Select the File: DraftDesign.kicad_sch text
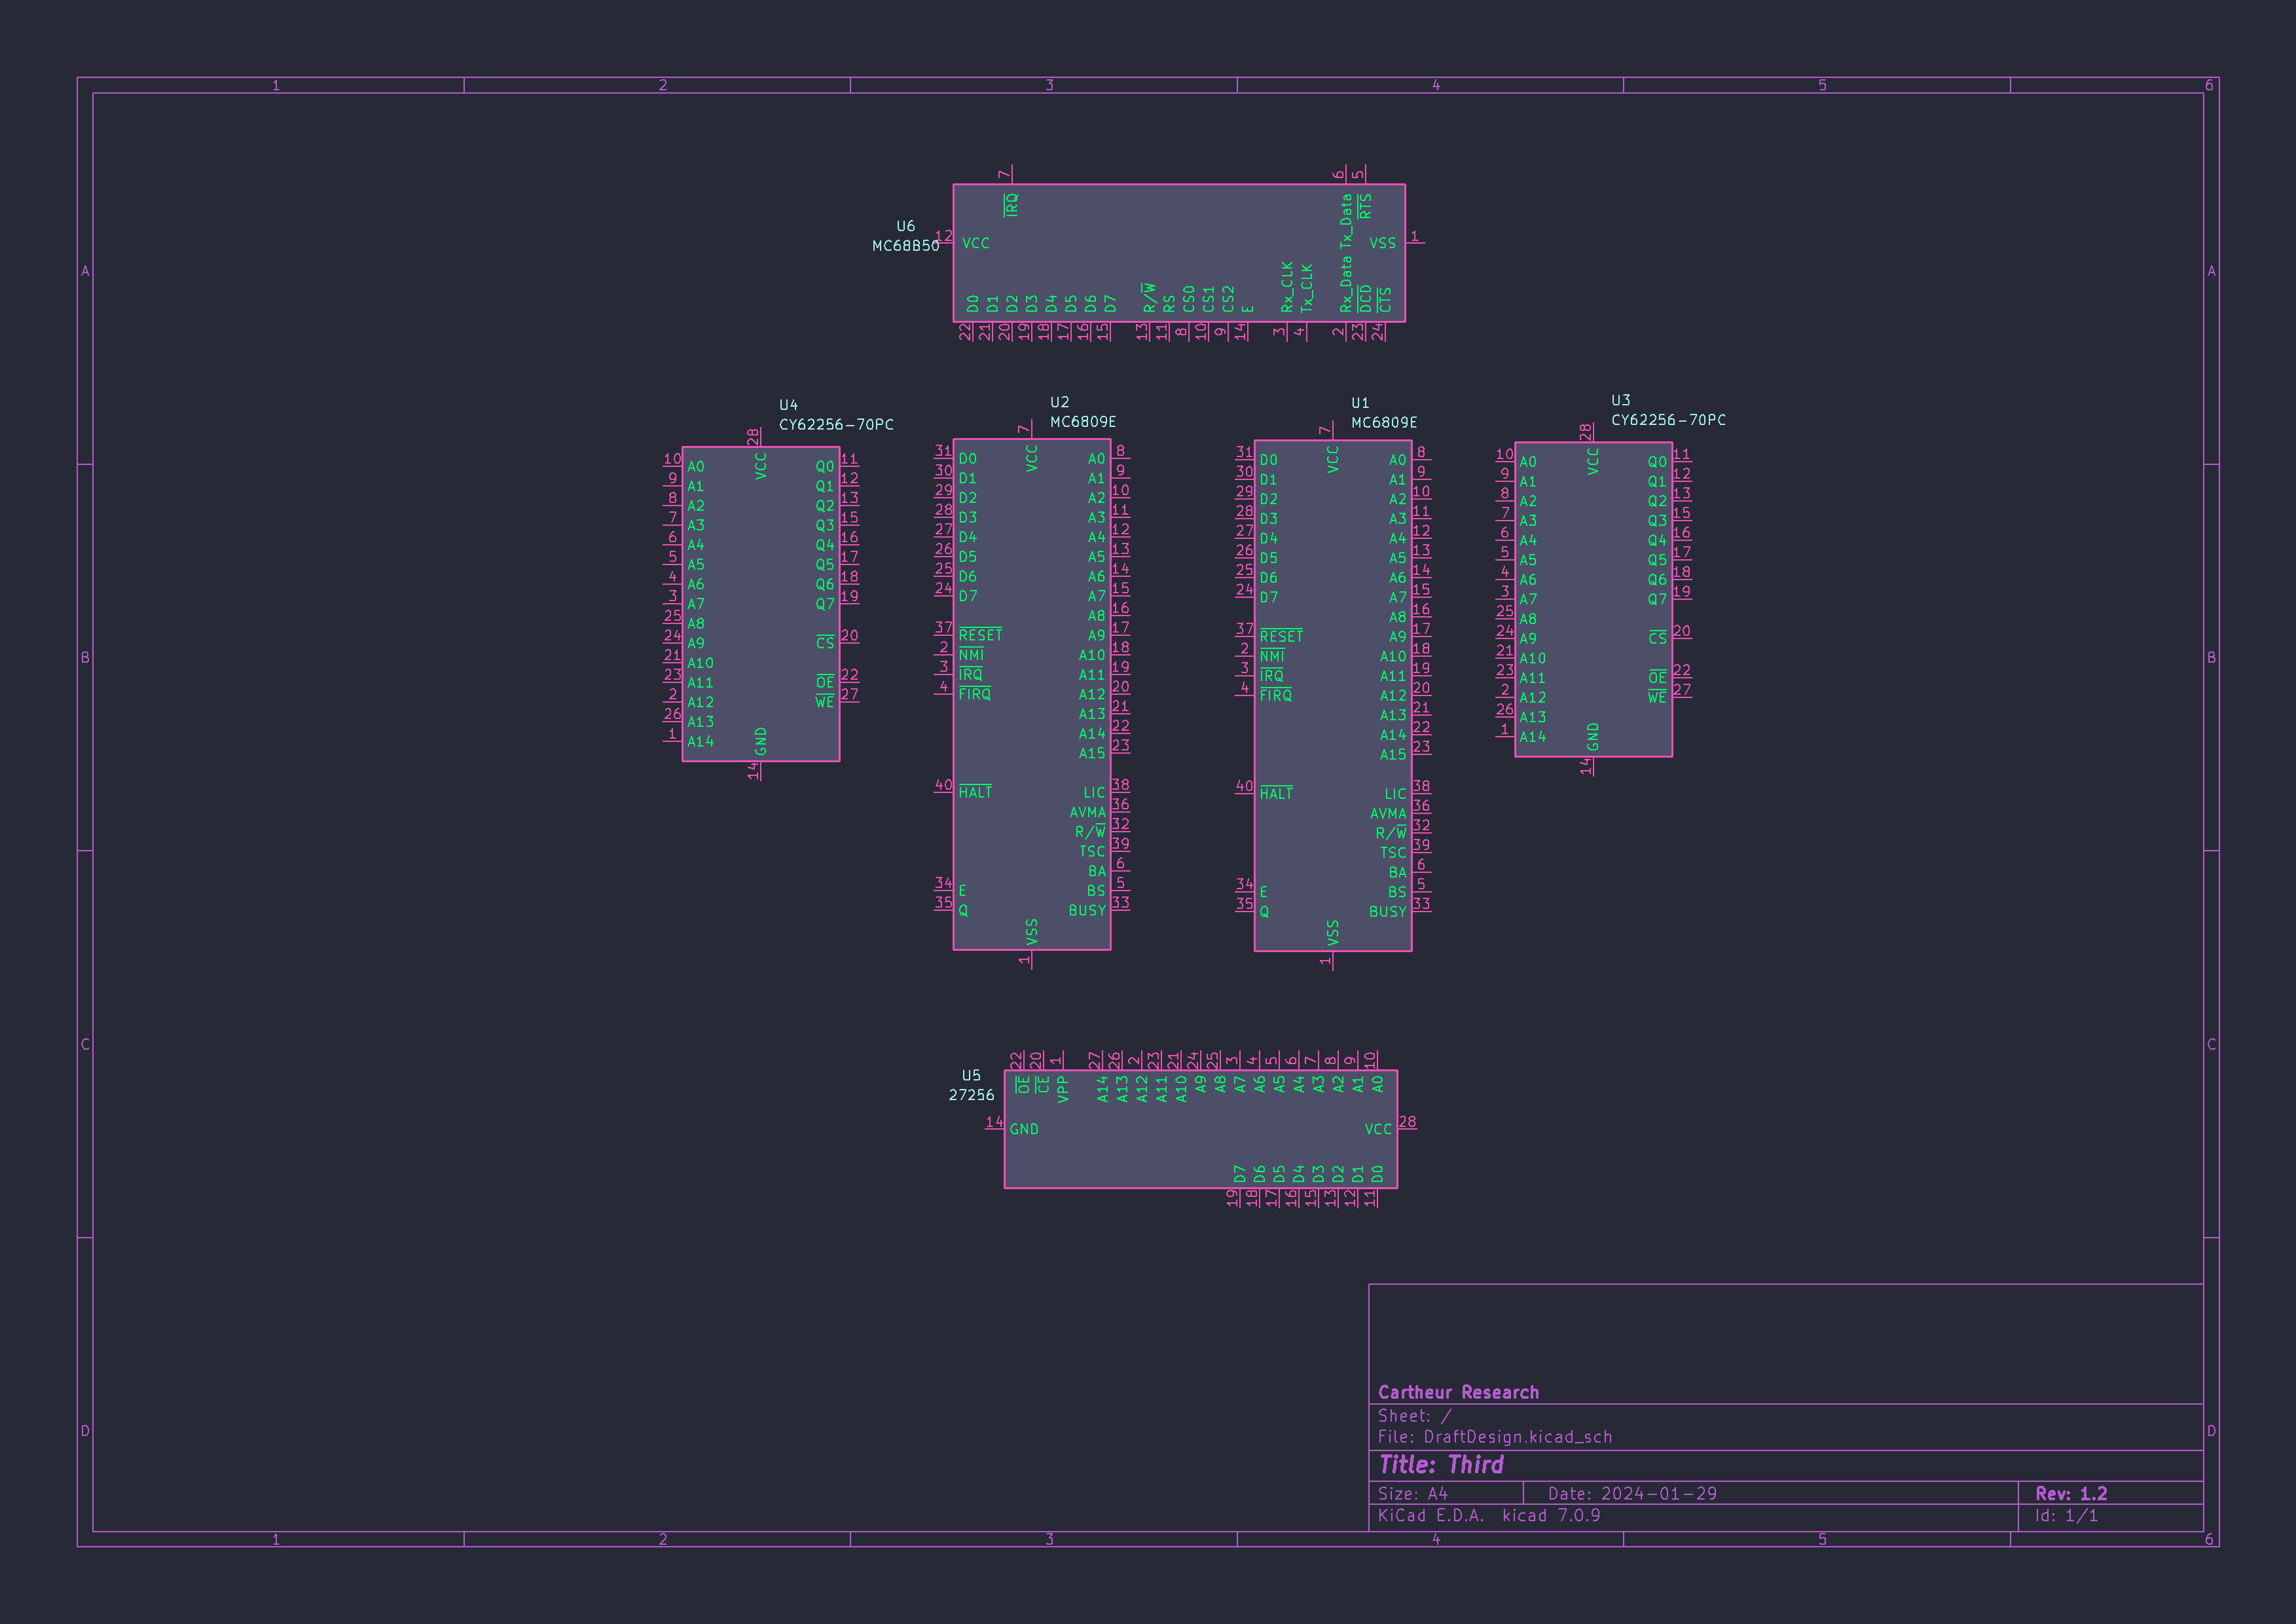The image size is (2296, 1624). click(x=1495, y=1437)
